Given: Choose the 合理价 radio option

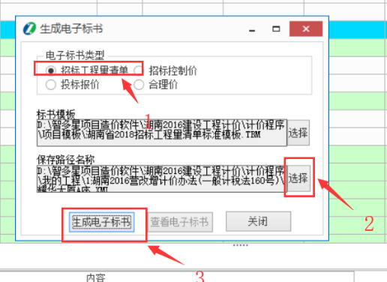Looking at the screenshot, I should coord(139,85).
